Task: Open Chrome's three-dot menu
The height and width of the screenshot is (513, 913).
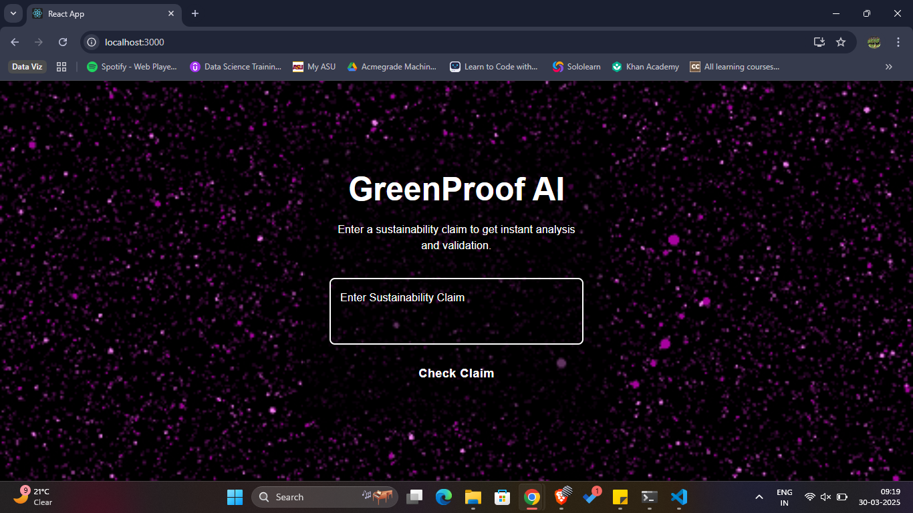Action: point(899,41)
